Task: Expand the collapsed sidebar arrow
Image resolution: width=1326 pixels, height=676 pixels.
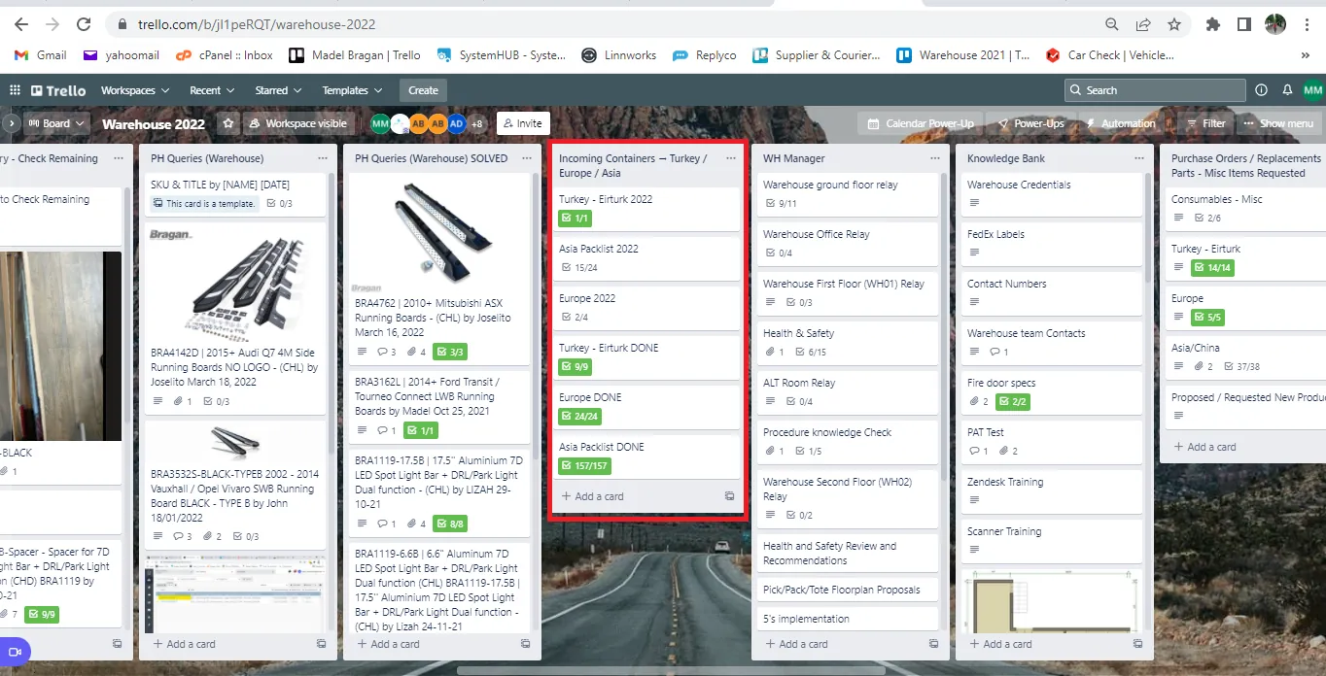Action: [x=11, y=123]
